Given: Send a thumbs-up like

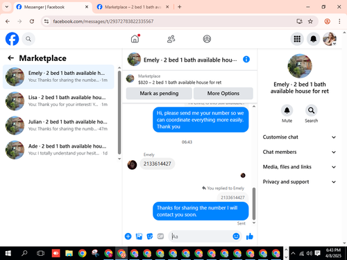Looking at the screenshot, I should (x=250, y=236).
